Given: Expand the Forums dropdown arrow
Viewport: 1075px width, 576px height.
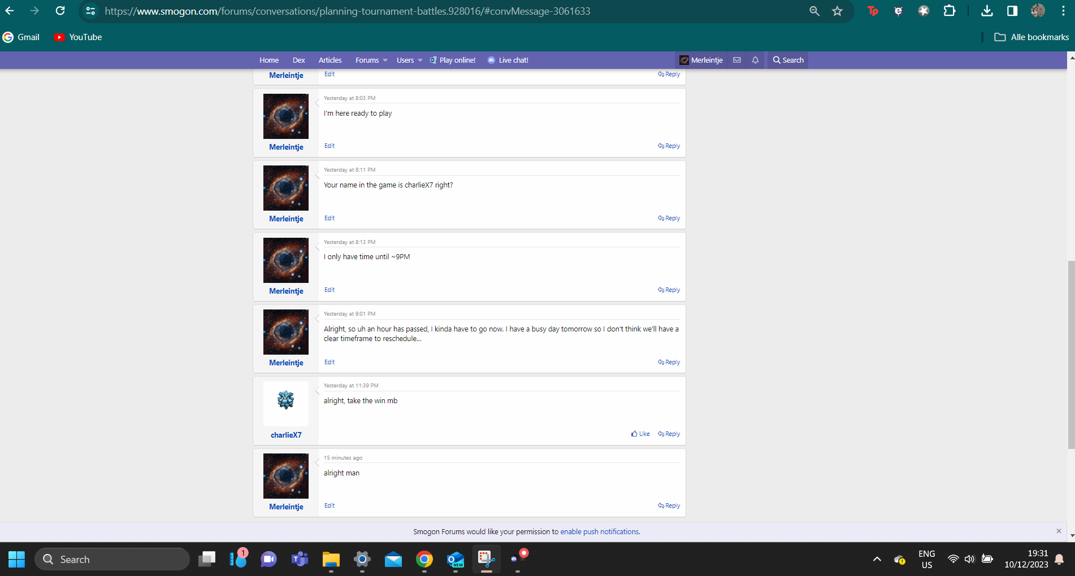Looking at the screenshot, I should [385, 60].
